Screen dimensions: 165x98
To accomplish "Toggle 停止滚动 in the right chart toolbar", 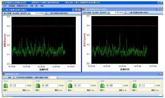I will pos(96,13).
